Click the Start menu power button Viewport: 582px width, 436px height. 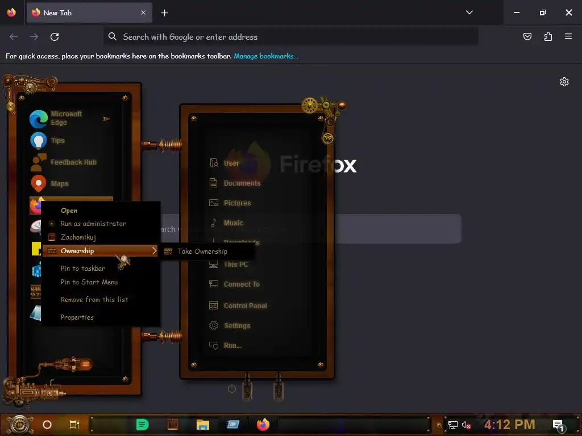pos(232,389)
